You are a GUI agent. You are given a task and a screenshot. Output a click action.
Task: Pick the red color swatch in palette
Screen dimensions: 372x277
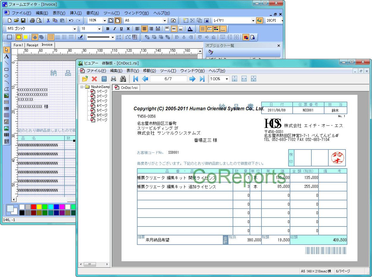coord(34,207)
